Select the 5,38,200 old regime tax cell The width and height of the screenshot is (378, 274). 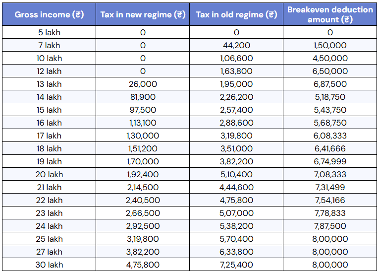(236, 226)
